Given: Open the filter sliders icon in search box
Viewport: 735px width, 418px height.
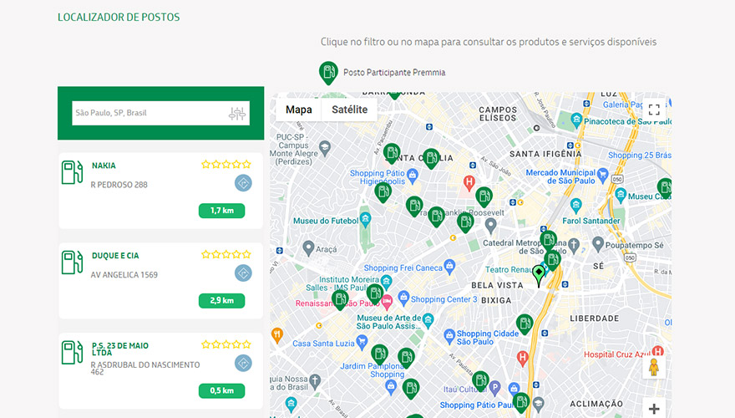Looking at the screenshot, I should [237, 113].
